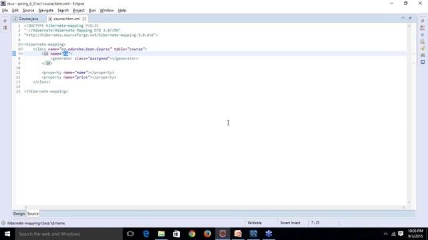
Task: Click horizontal scrollbar left arrow
Action: 26,207
